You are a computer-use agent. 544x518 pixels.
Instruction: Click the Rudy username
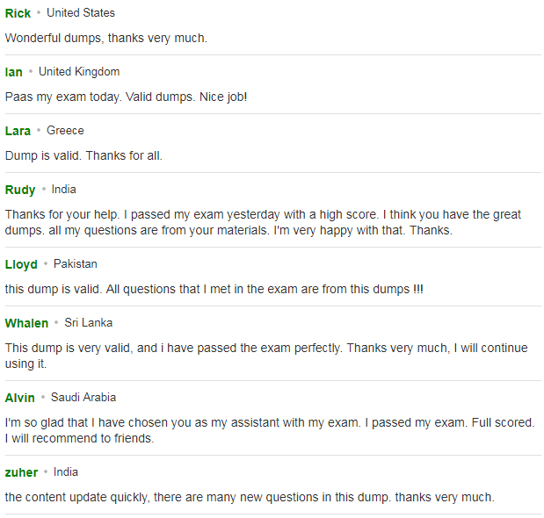coord(20,190)
